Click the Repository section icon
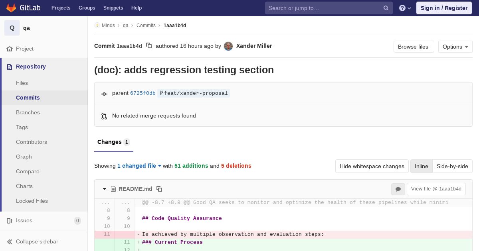479x251 pixels. (x=10, y=67)
